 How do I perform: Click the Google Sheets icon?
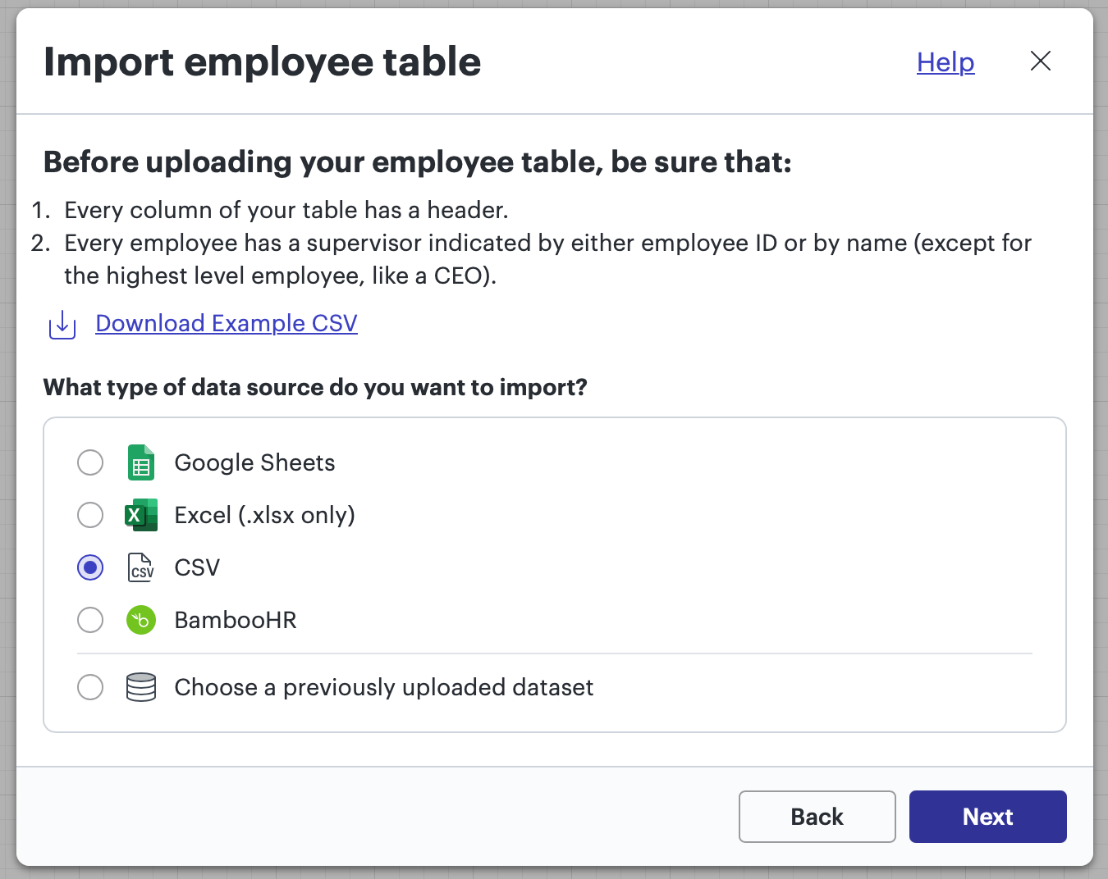pos(140,462)
